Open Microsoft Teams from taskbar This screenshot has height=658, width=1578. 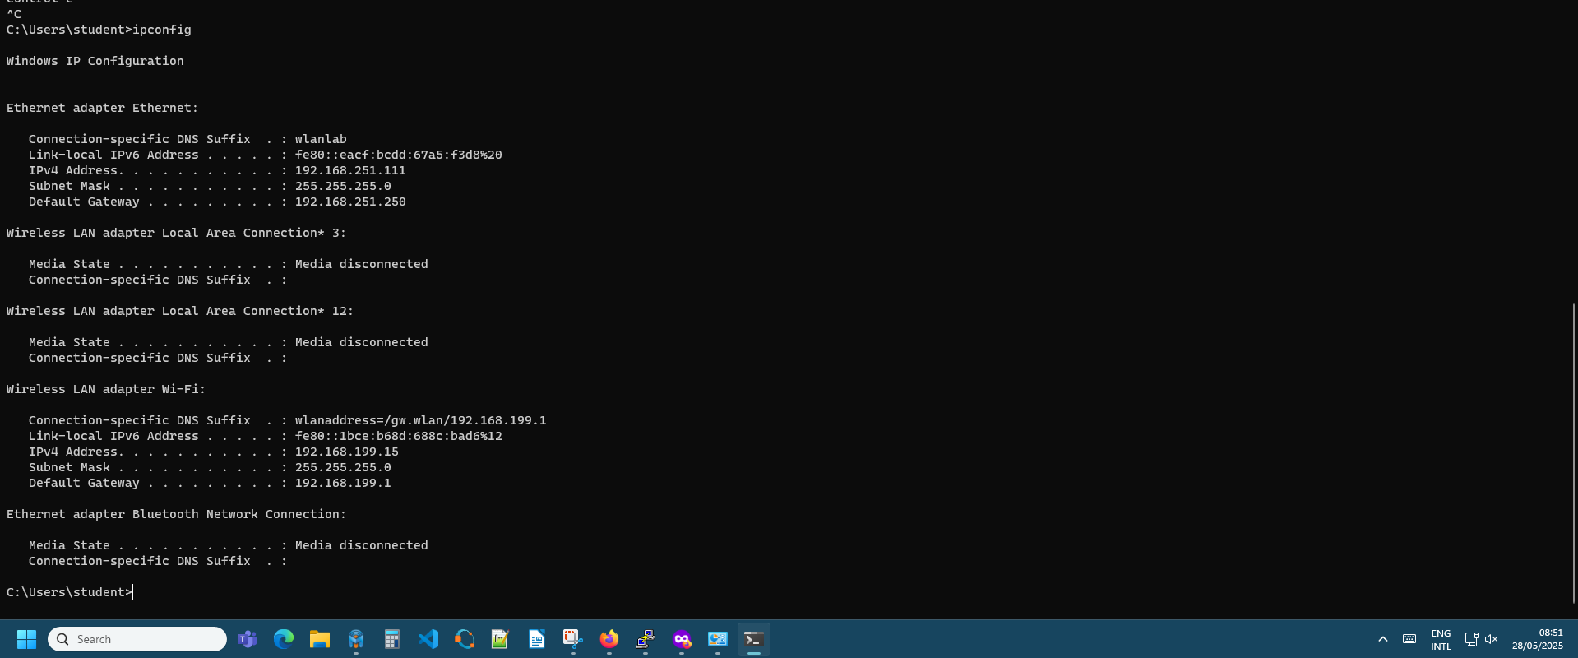(x=248, y=639)
